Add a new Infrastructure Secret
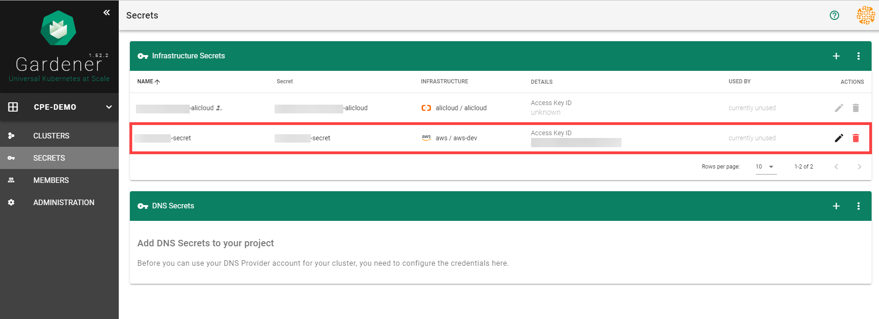This screenshot has height=319, width=879. pos(836,56)
